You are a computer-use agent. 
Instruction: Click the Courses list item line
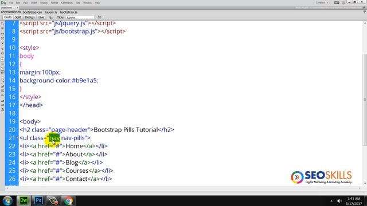click(x=67, y=171)
